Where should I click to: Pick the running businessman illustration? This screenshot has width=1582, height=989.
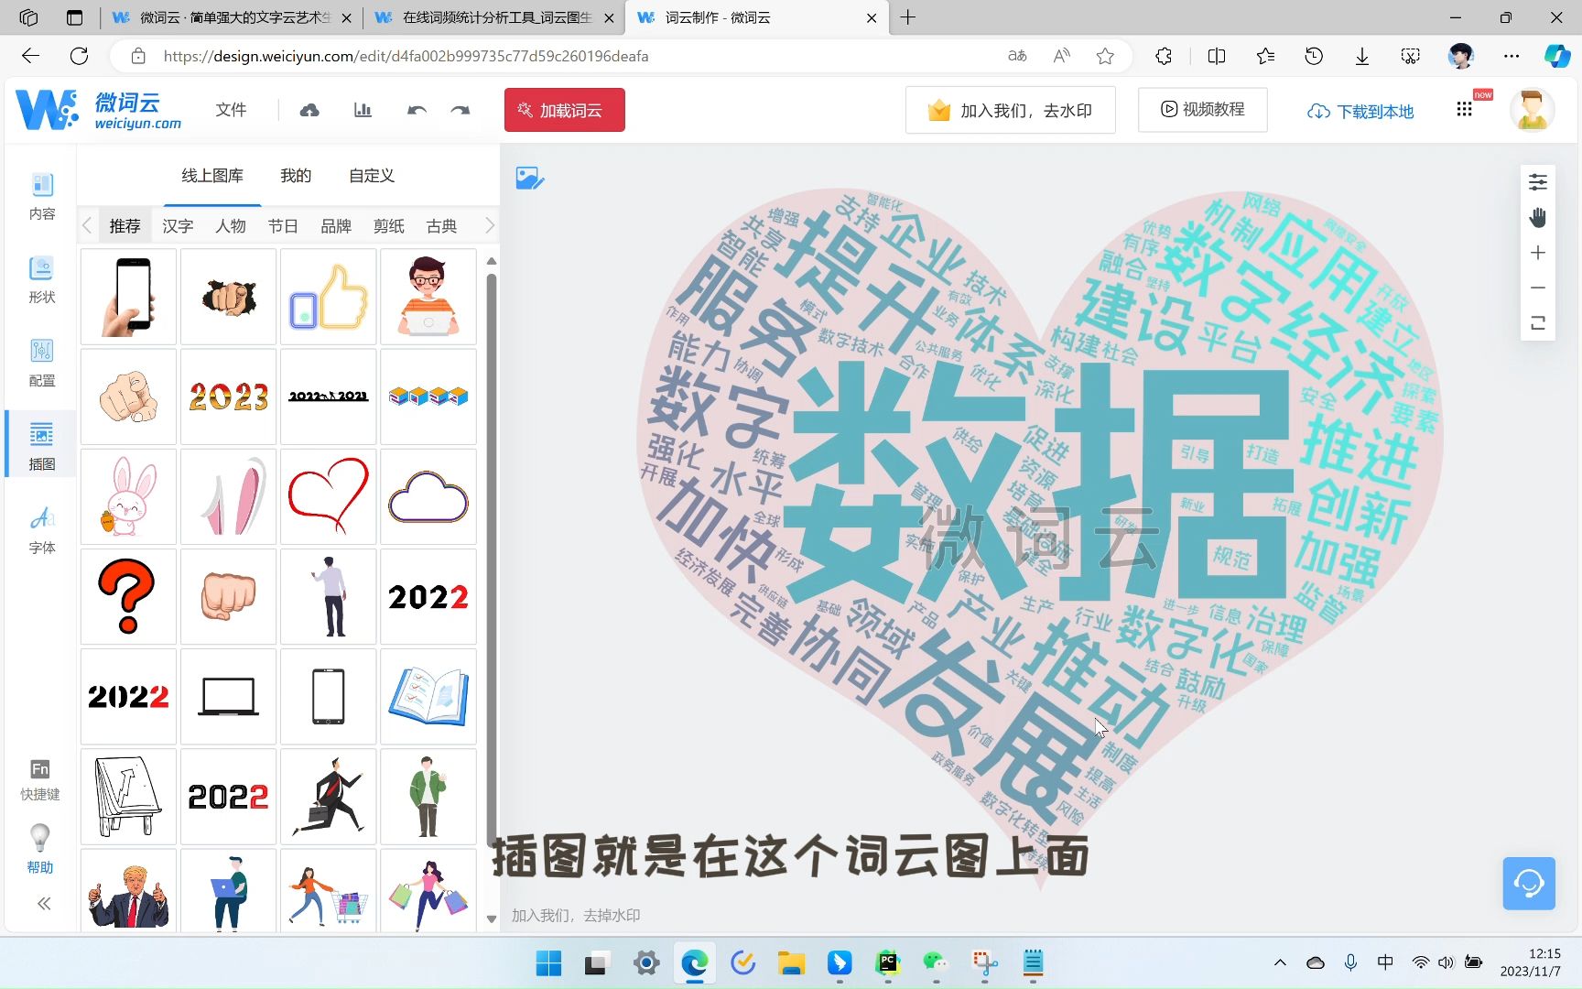(x=329, y=796)
